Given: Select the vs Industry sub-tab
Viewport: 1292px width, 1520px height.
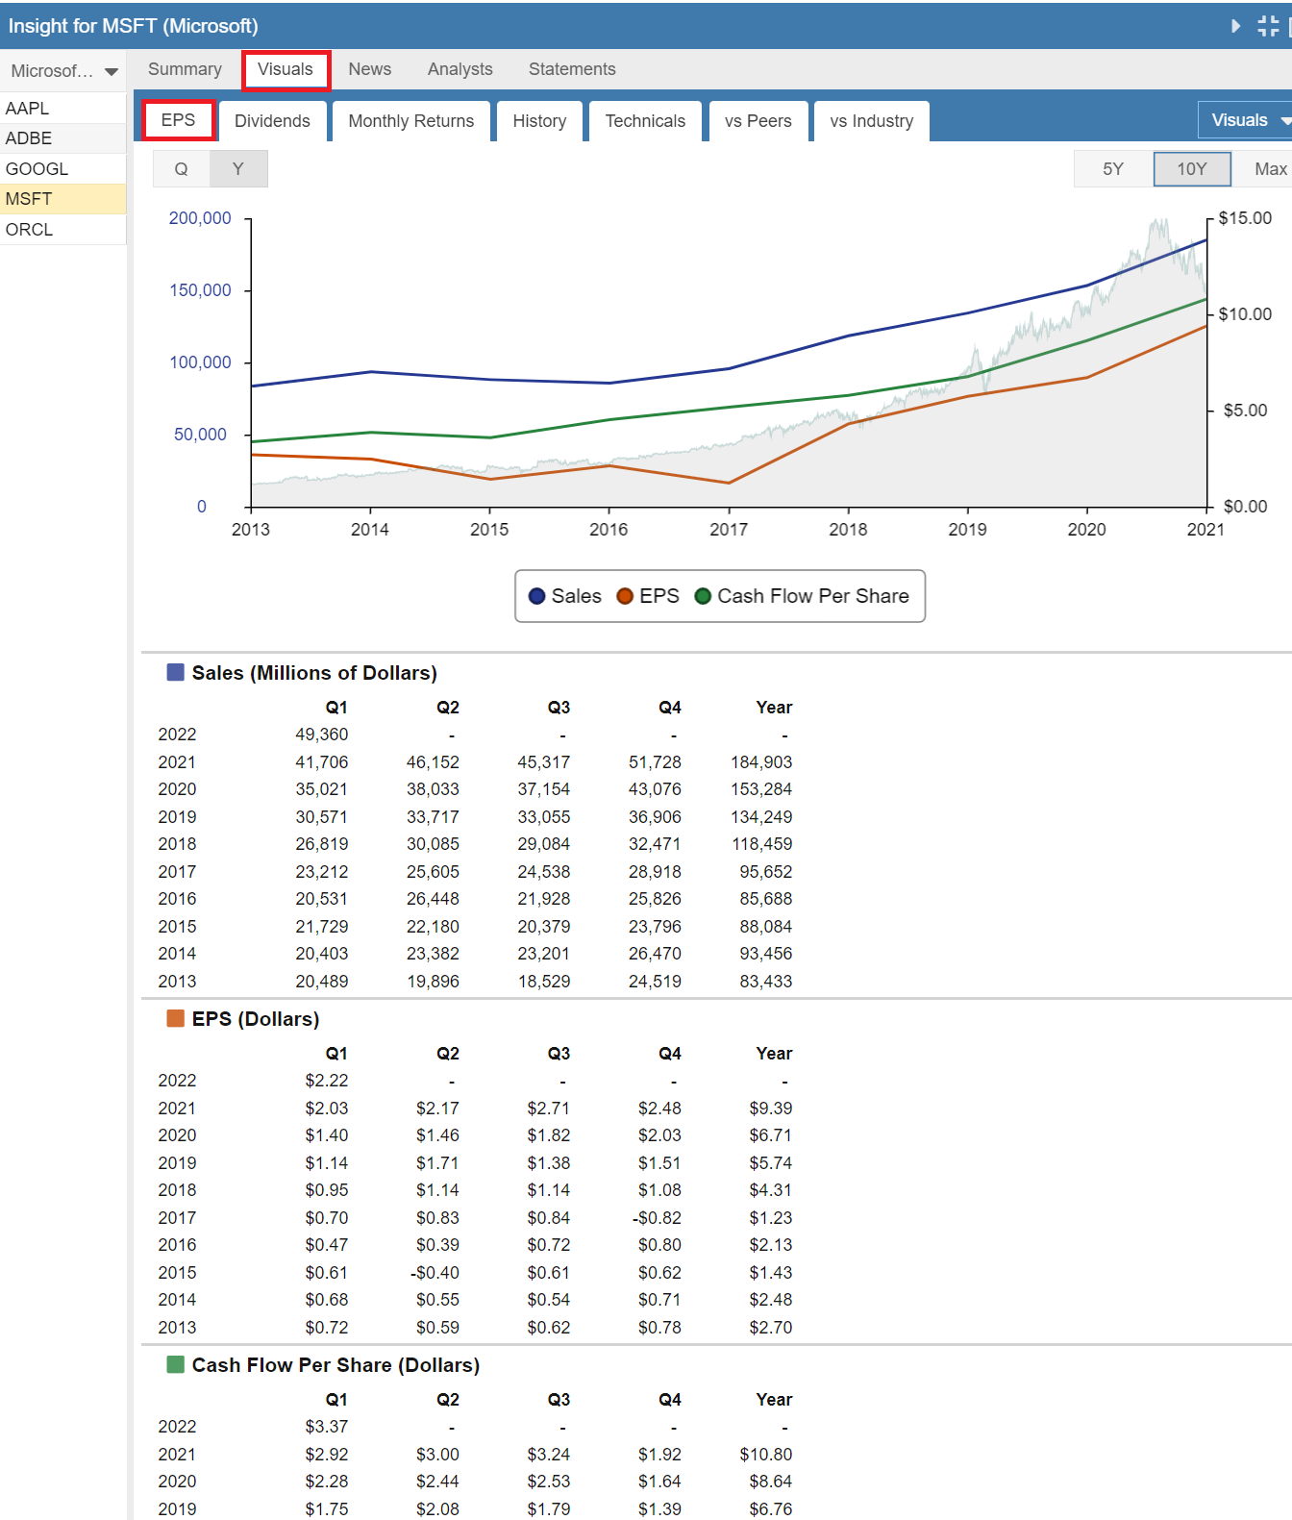Looking at the screenshot, I should coord(871,121).
